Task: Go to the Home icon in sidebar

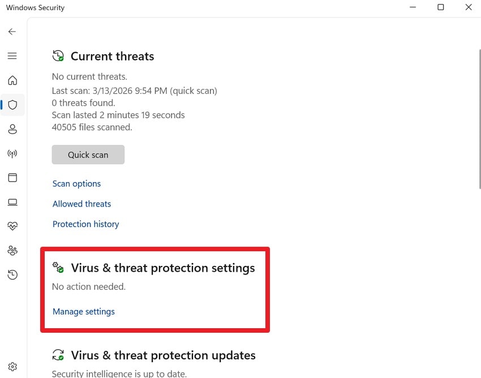Action: pyautogui.click(x=12, y=80)
